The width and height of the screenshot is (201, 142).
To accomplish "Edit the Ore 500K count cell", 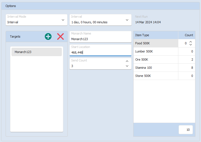I will [x=187, y=59].
